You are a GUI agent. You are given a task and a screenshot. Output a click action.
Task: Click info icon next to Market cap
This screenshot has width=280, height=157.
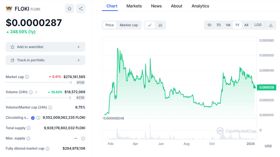pyautogui.click(x=27, y=77)
